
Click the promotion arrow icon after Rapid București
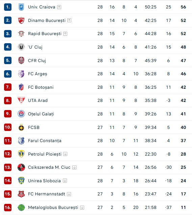click(65, 34)
